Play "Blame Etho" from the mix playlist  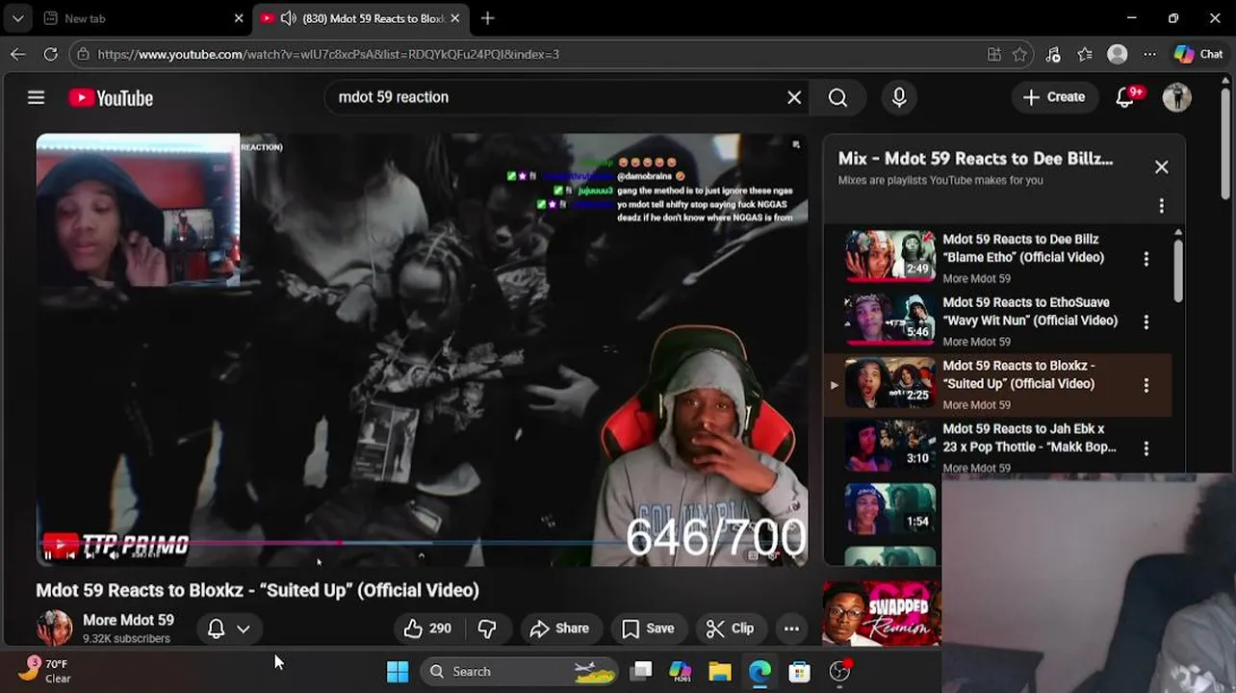(890, 256)
